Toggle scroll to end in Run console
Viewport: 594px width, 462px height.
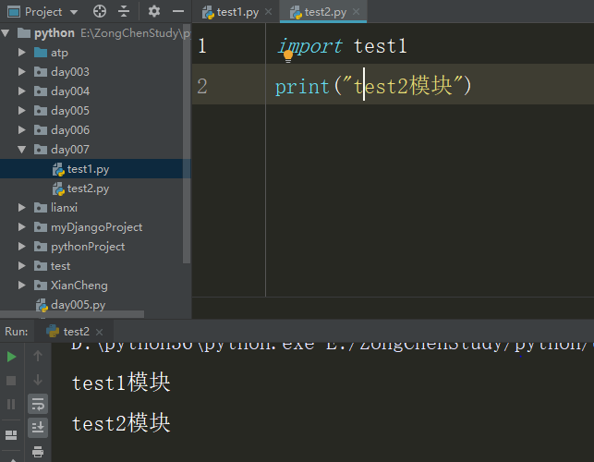(x=38, y=427)
